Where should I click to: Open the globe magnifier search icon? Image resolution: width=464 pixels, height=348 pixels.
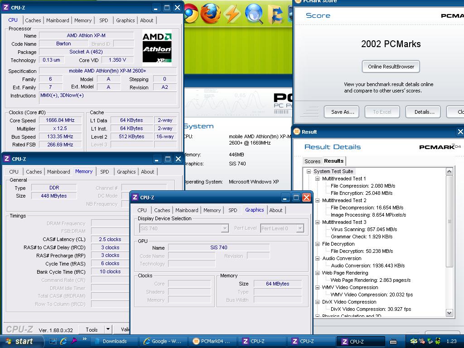tap(254, 14)
